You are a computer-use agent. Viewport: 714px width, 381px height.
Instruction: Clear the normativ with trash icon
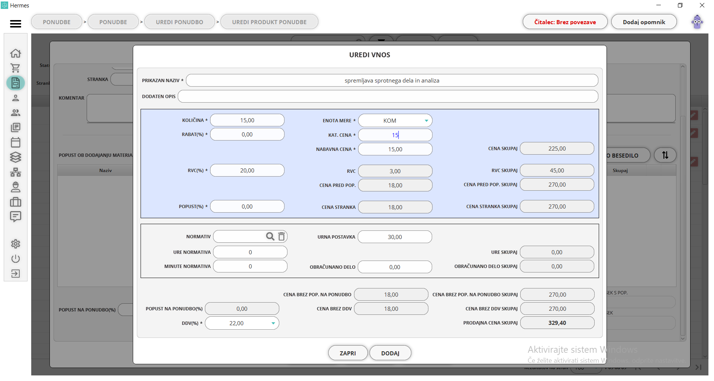click(x=282, y=236)
